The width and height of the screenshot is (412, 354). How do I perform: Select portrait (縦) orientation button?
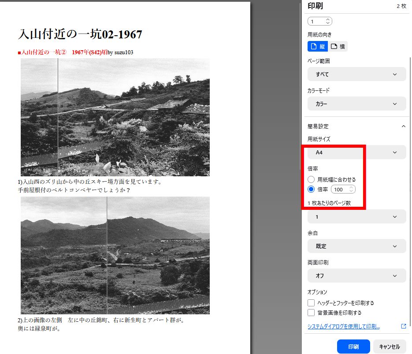click(x=317, y=46)
